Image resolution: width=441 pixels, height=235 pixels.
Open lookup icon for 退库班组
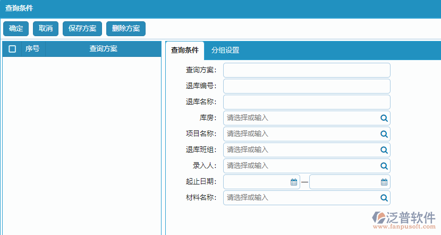384,150
